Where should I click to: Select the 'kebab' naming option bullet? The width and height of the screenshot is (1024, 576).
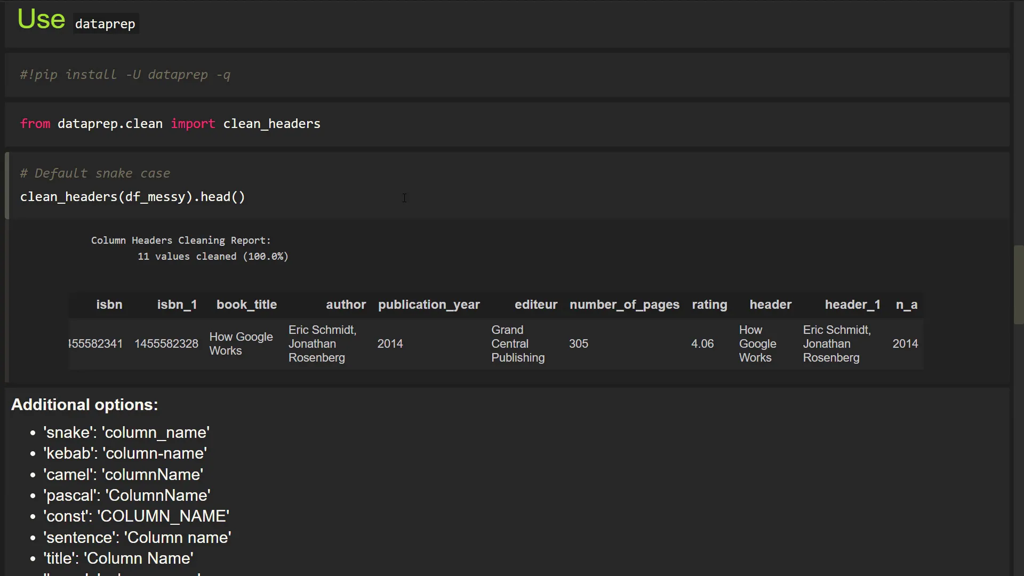124,453
